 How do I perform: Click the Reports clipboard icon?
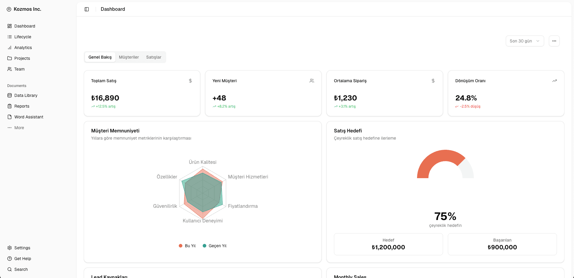tap(10, 106)
